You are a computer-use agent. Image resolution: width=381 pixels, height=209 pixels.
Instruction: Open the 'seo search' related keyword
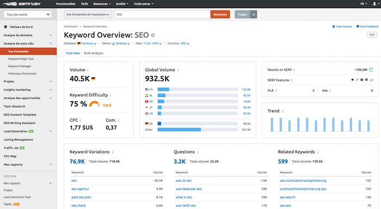coord(287,198)
